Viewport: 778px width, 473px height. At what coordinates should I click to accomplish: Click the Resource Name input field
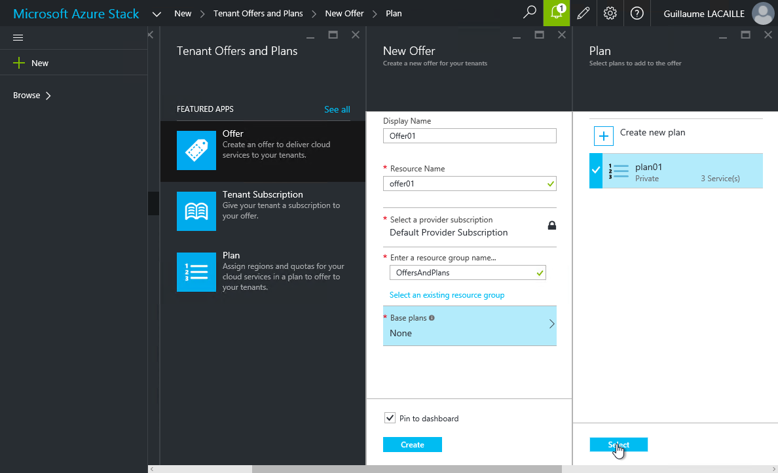(x=470, y=183)
